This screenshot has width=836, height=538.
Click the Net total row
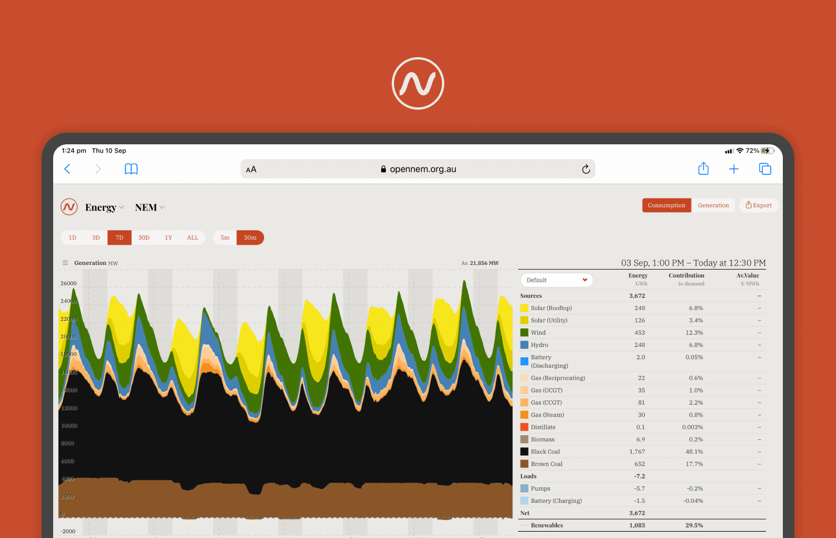(642, 513)
